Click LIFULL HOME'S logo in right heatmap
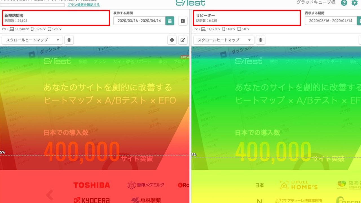This screenshot has height=203, width=361. (x=299, y=185)
